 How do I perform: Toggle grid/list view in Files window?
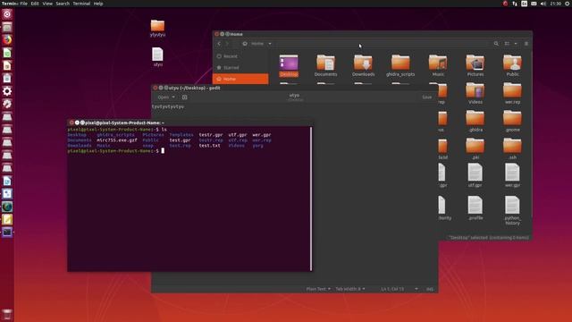507,44
